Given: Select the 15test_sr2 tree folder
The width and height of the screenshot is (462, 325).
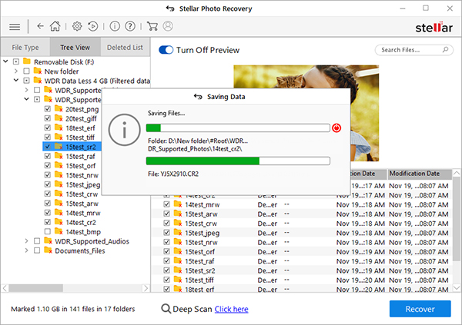Looking at the screenshot, I should (x=81, y=147).
